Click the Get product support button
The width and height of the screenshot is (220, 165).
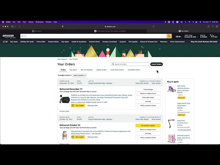click(x=148, y=125)
